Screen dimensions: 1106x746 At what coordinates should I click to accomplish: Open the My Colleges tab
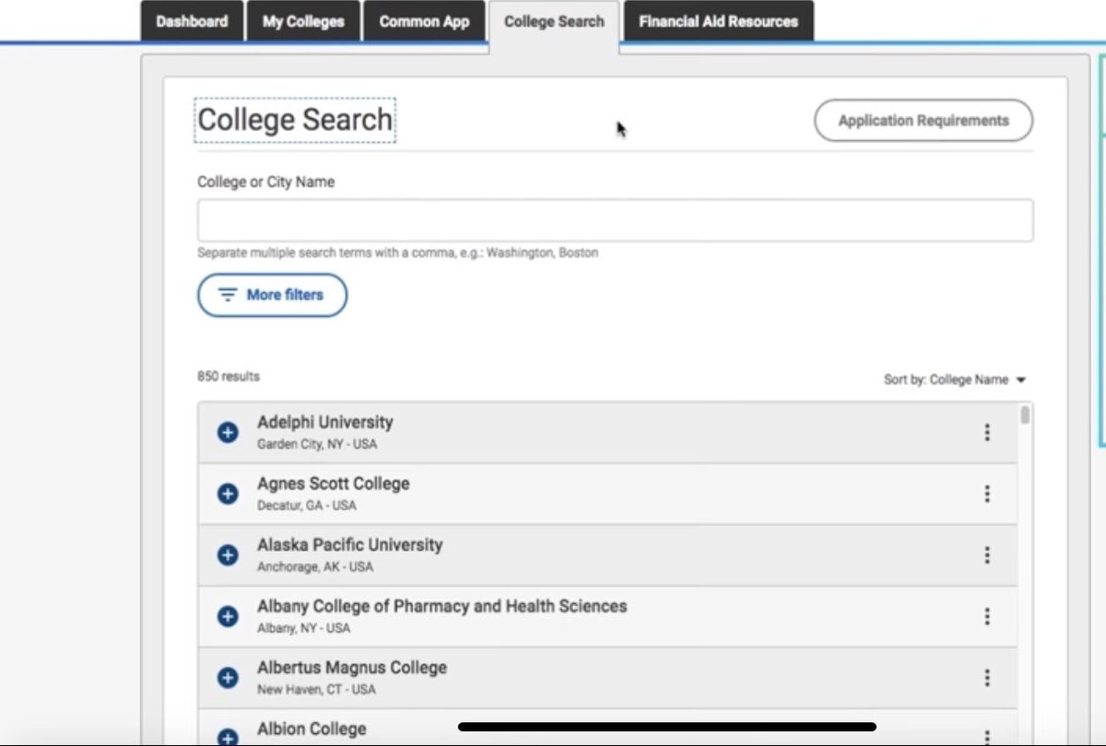click(x=303, y=21)
